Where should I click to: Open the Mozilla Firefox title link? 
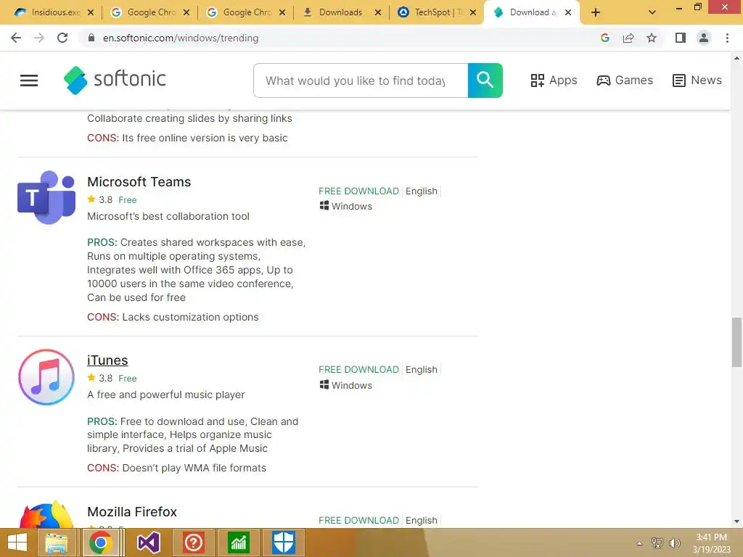click(x=132, y=512)
